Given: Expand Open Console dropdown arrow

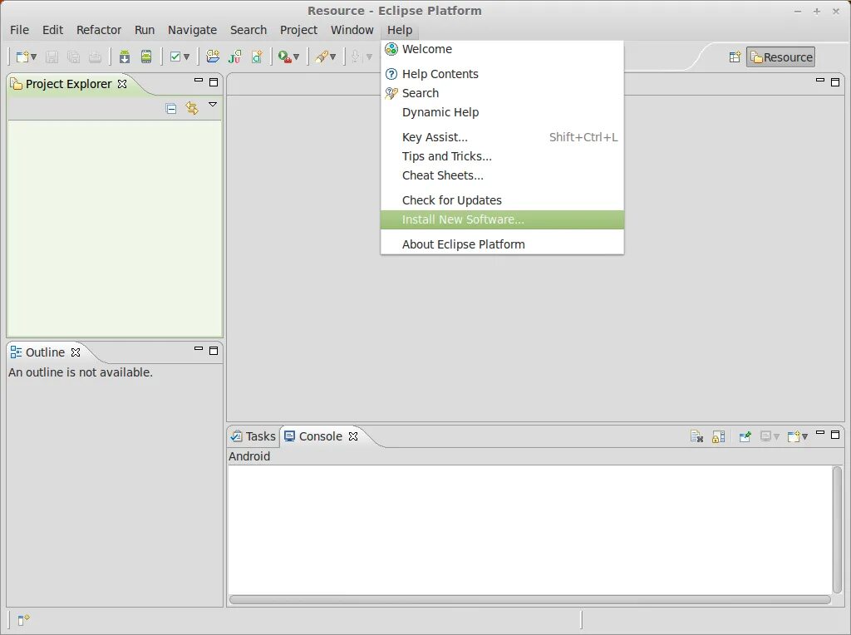Looking at the screenshot, I should tap(804, 436).
